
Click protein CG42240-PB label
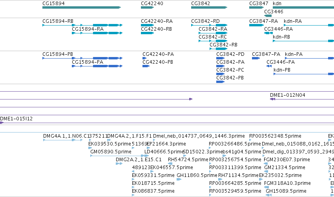(158, 62)
